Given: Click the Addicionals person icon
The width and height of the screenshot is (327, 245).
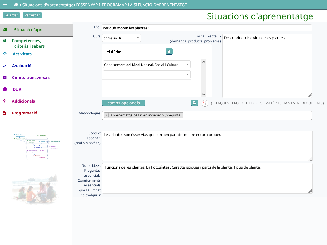Looking at the screenshot, I should coord(4,101).
